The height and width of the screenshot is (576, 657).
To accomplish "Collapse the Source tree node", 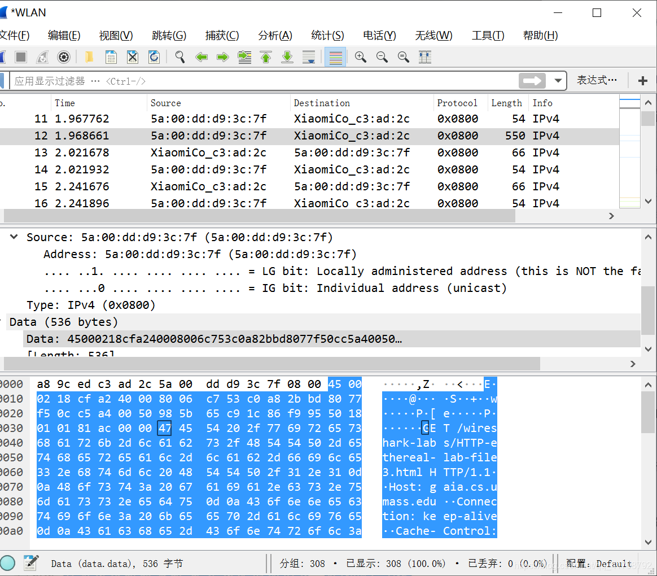I will pyautogui.click(x=14, y=237).
